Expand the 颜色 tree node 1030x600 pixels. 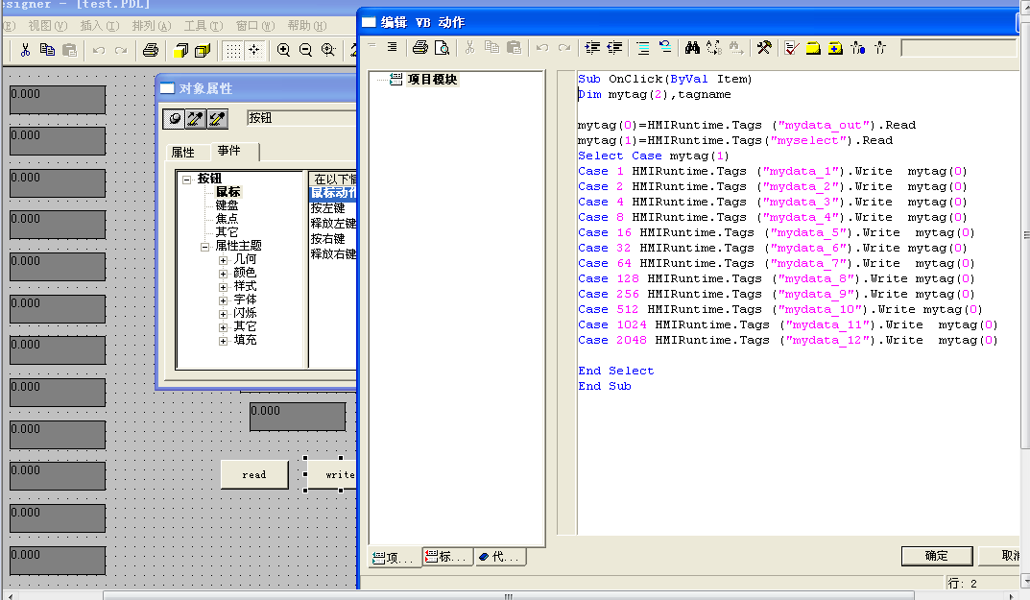point(223,273)
